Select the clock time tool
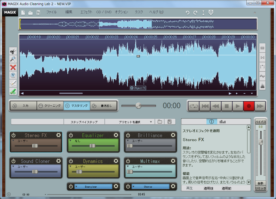This screenshot has height=199, width=276. tap(13, 75)
